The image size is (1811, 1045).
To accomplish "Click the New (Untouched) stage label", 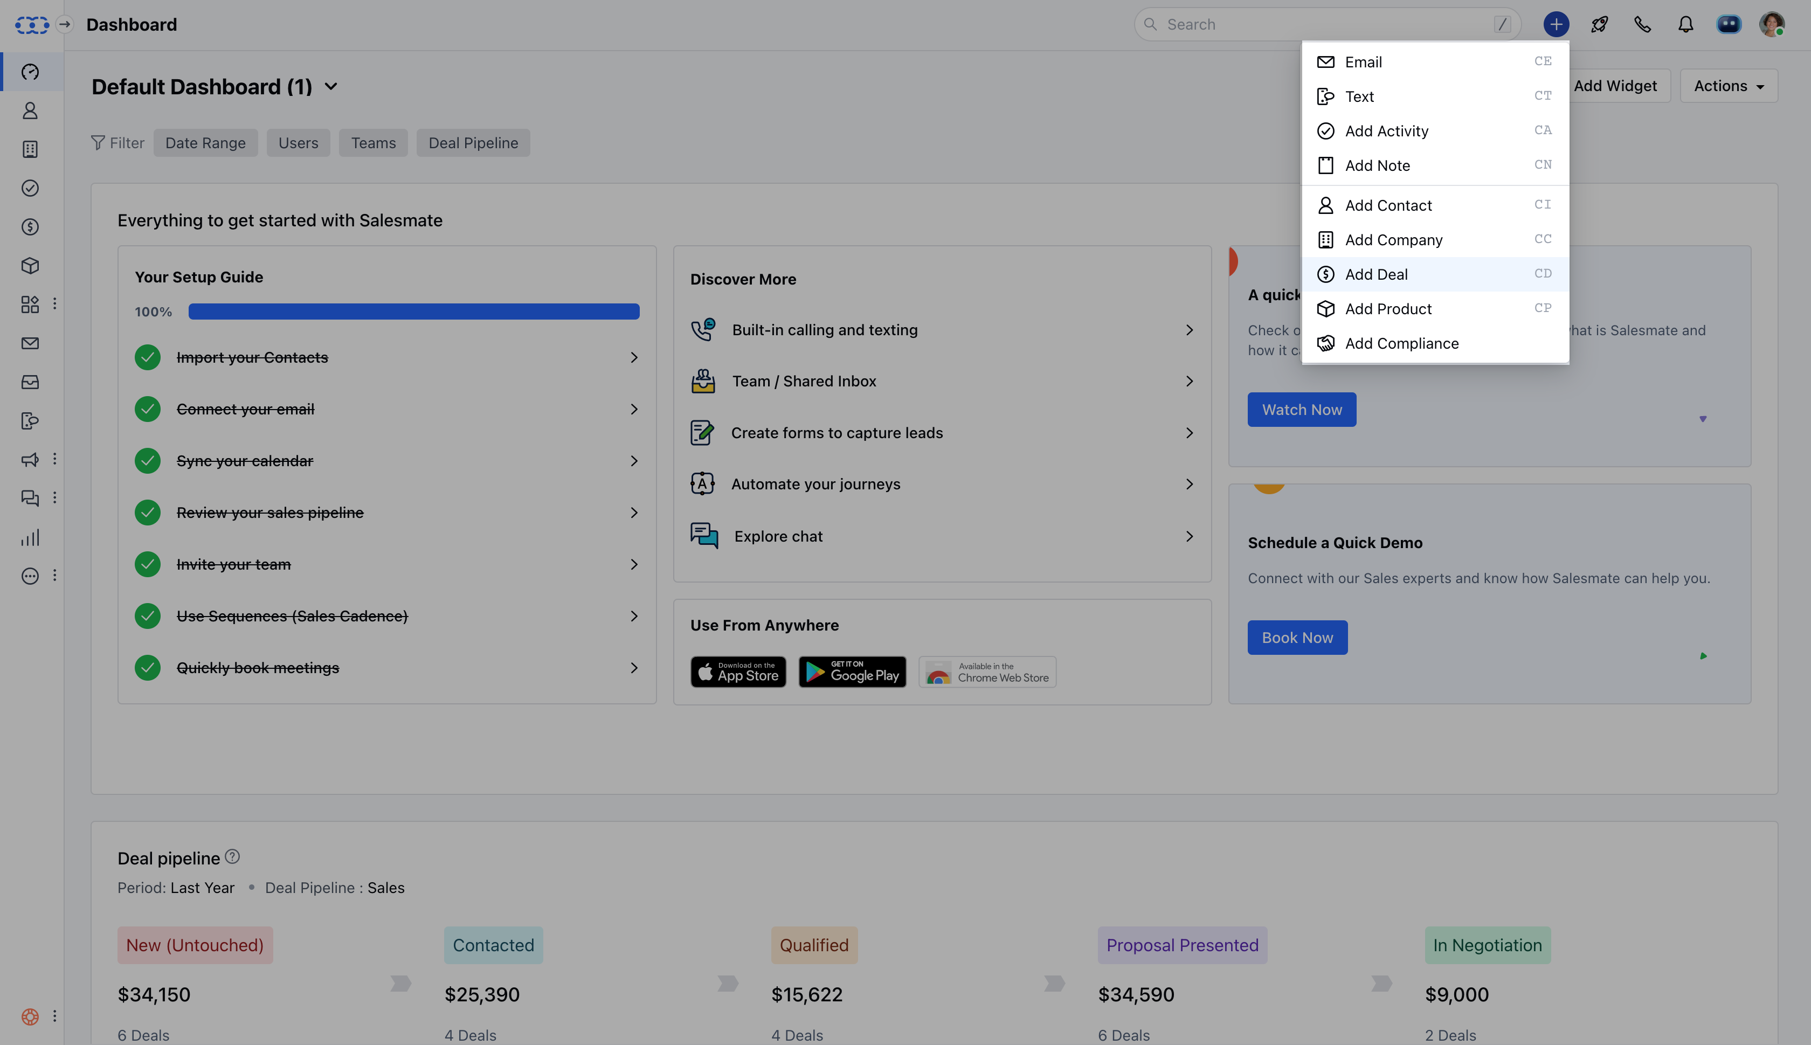I will coord(195,945).
